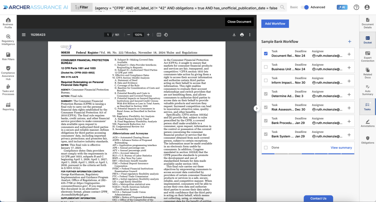
Task: Open the PDF sidebar hamburger menu
Action: coord(24,35)
